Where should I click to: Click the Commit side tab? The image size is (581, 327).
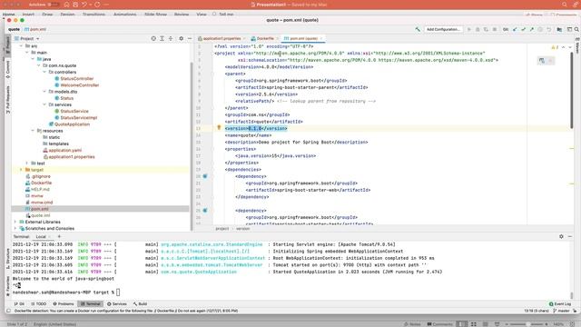pos(8,69)
